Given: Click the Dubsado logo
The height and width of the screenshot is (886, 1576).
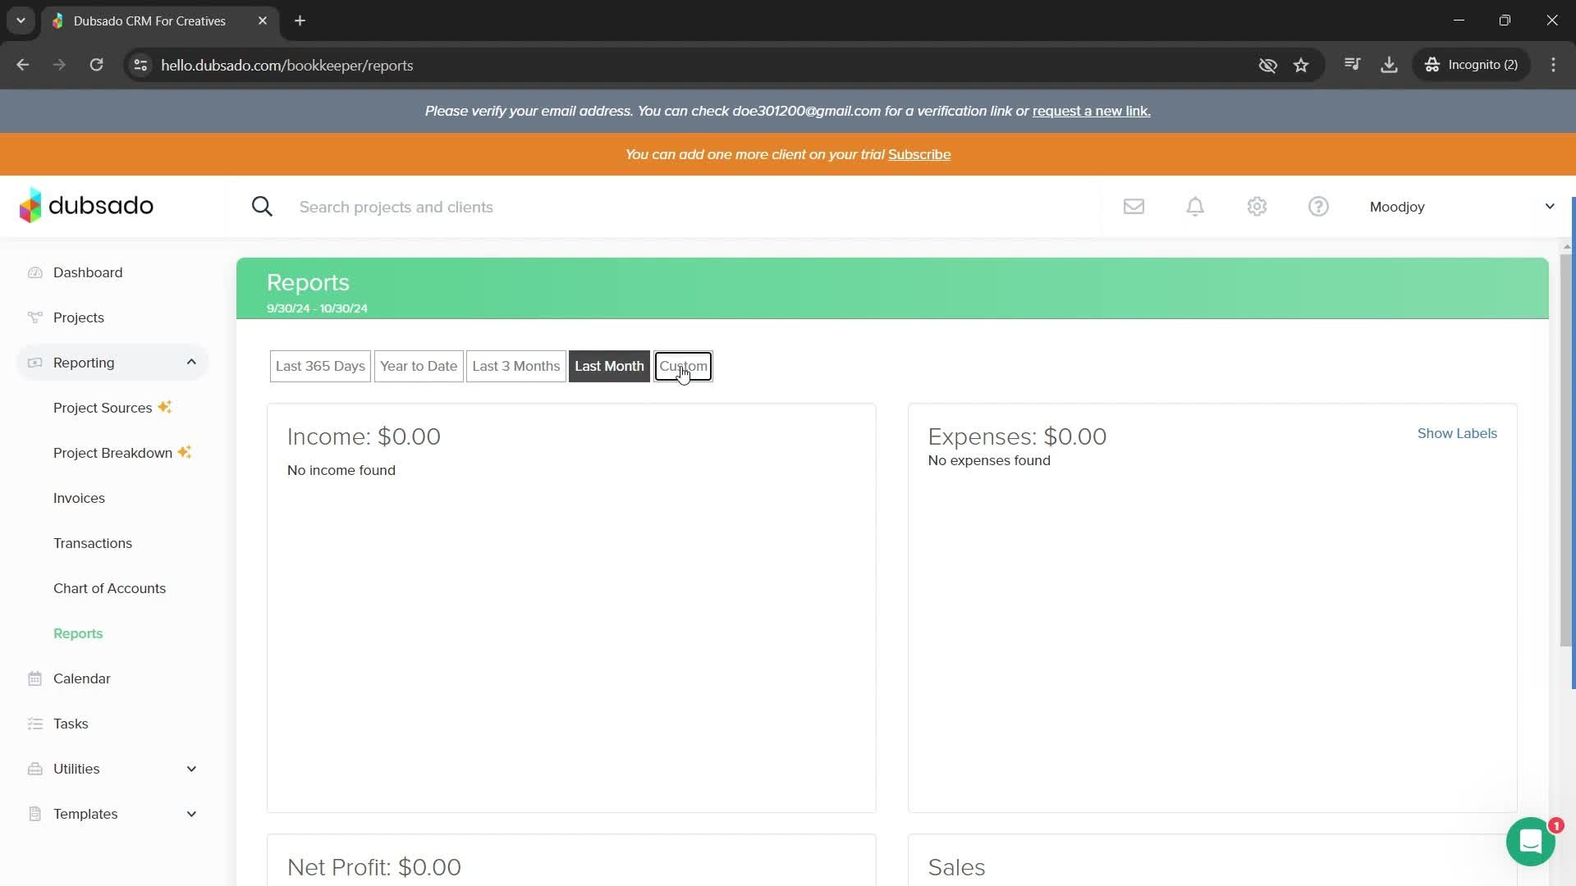Looking at the screenshot, I should point(86,206).
